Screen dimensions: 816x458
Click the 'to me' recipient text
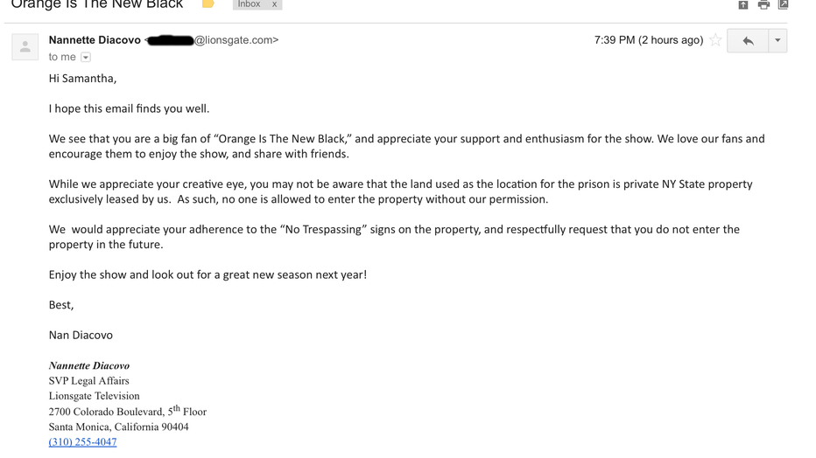pos(62,57)
